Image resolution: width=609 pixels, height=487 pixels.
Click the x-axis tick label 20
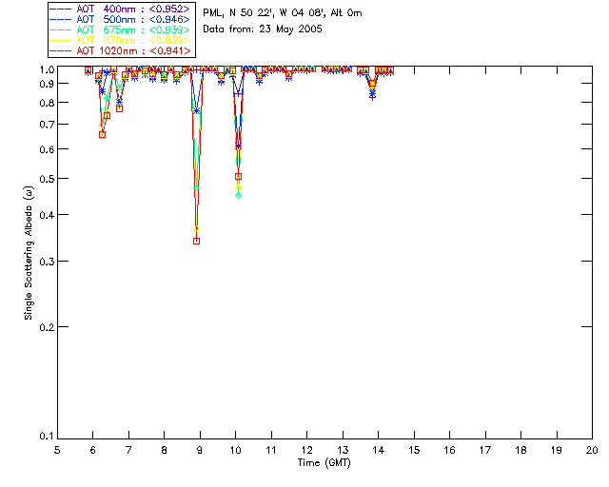point(592,450)
